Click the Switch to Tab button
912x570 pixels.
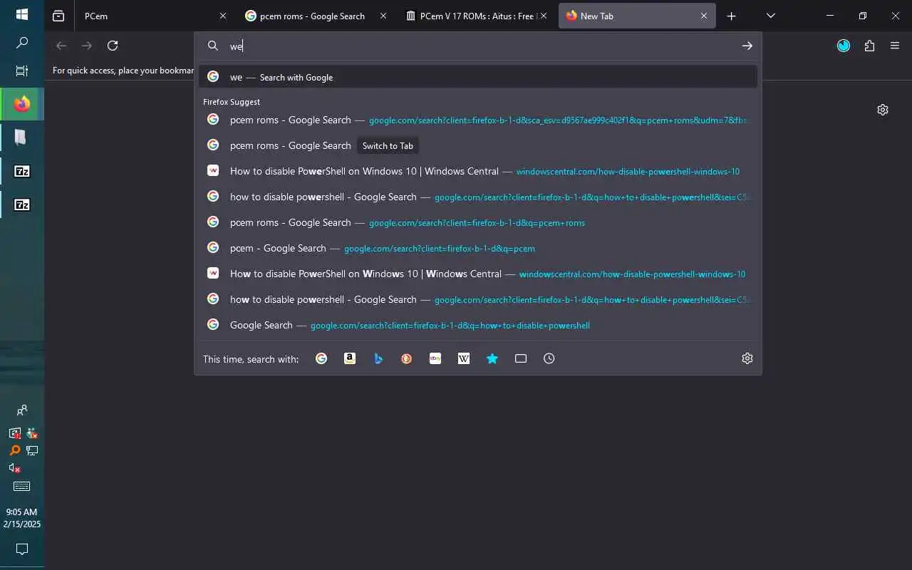point(388,145)
